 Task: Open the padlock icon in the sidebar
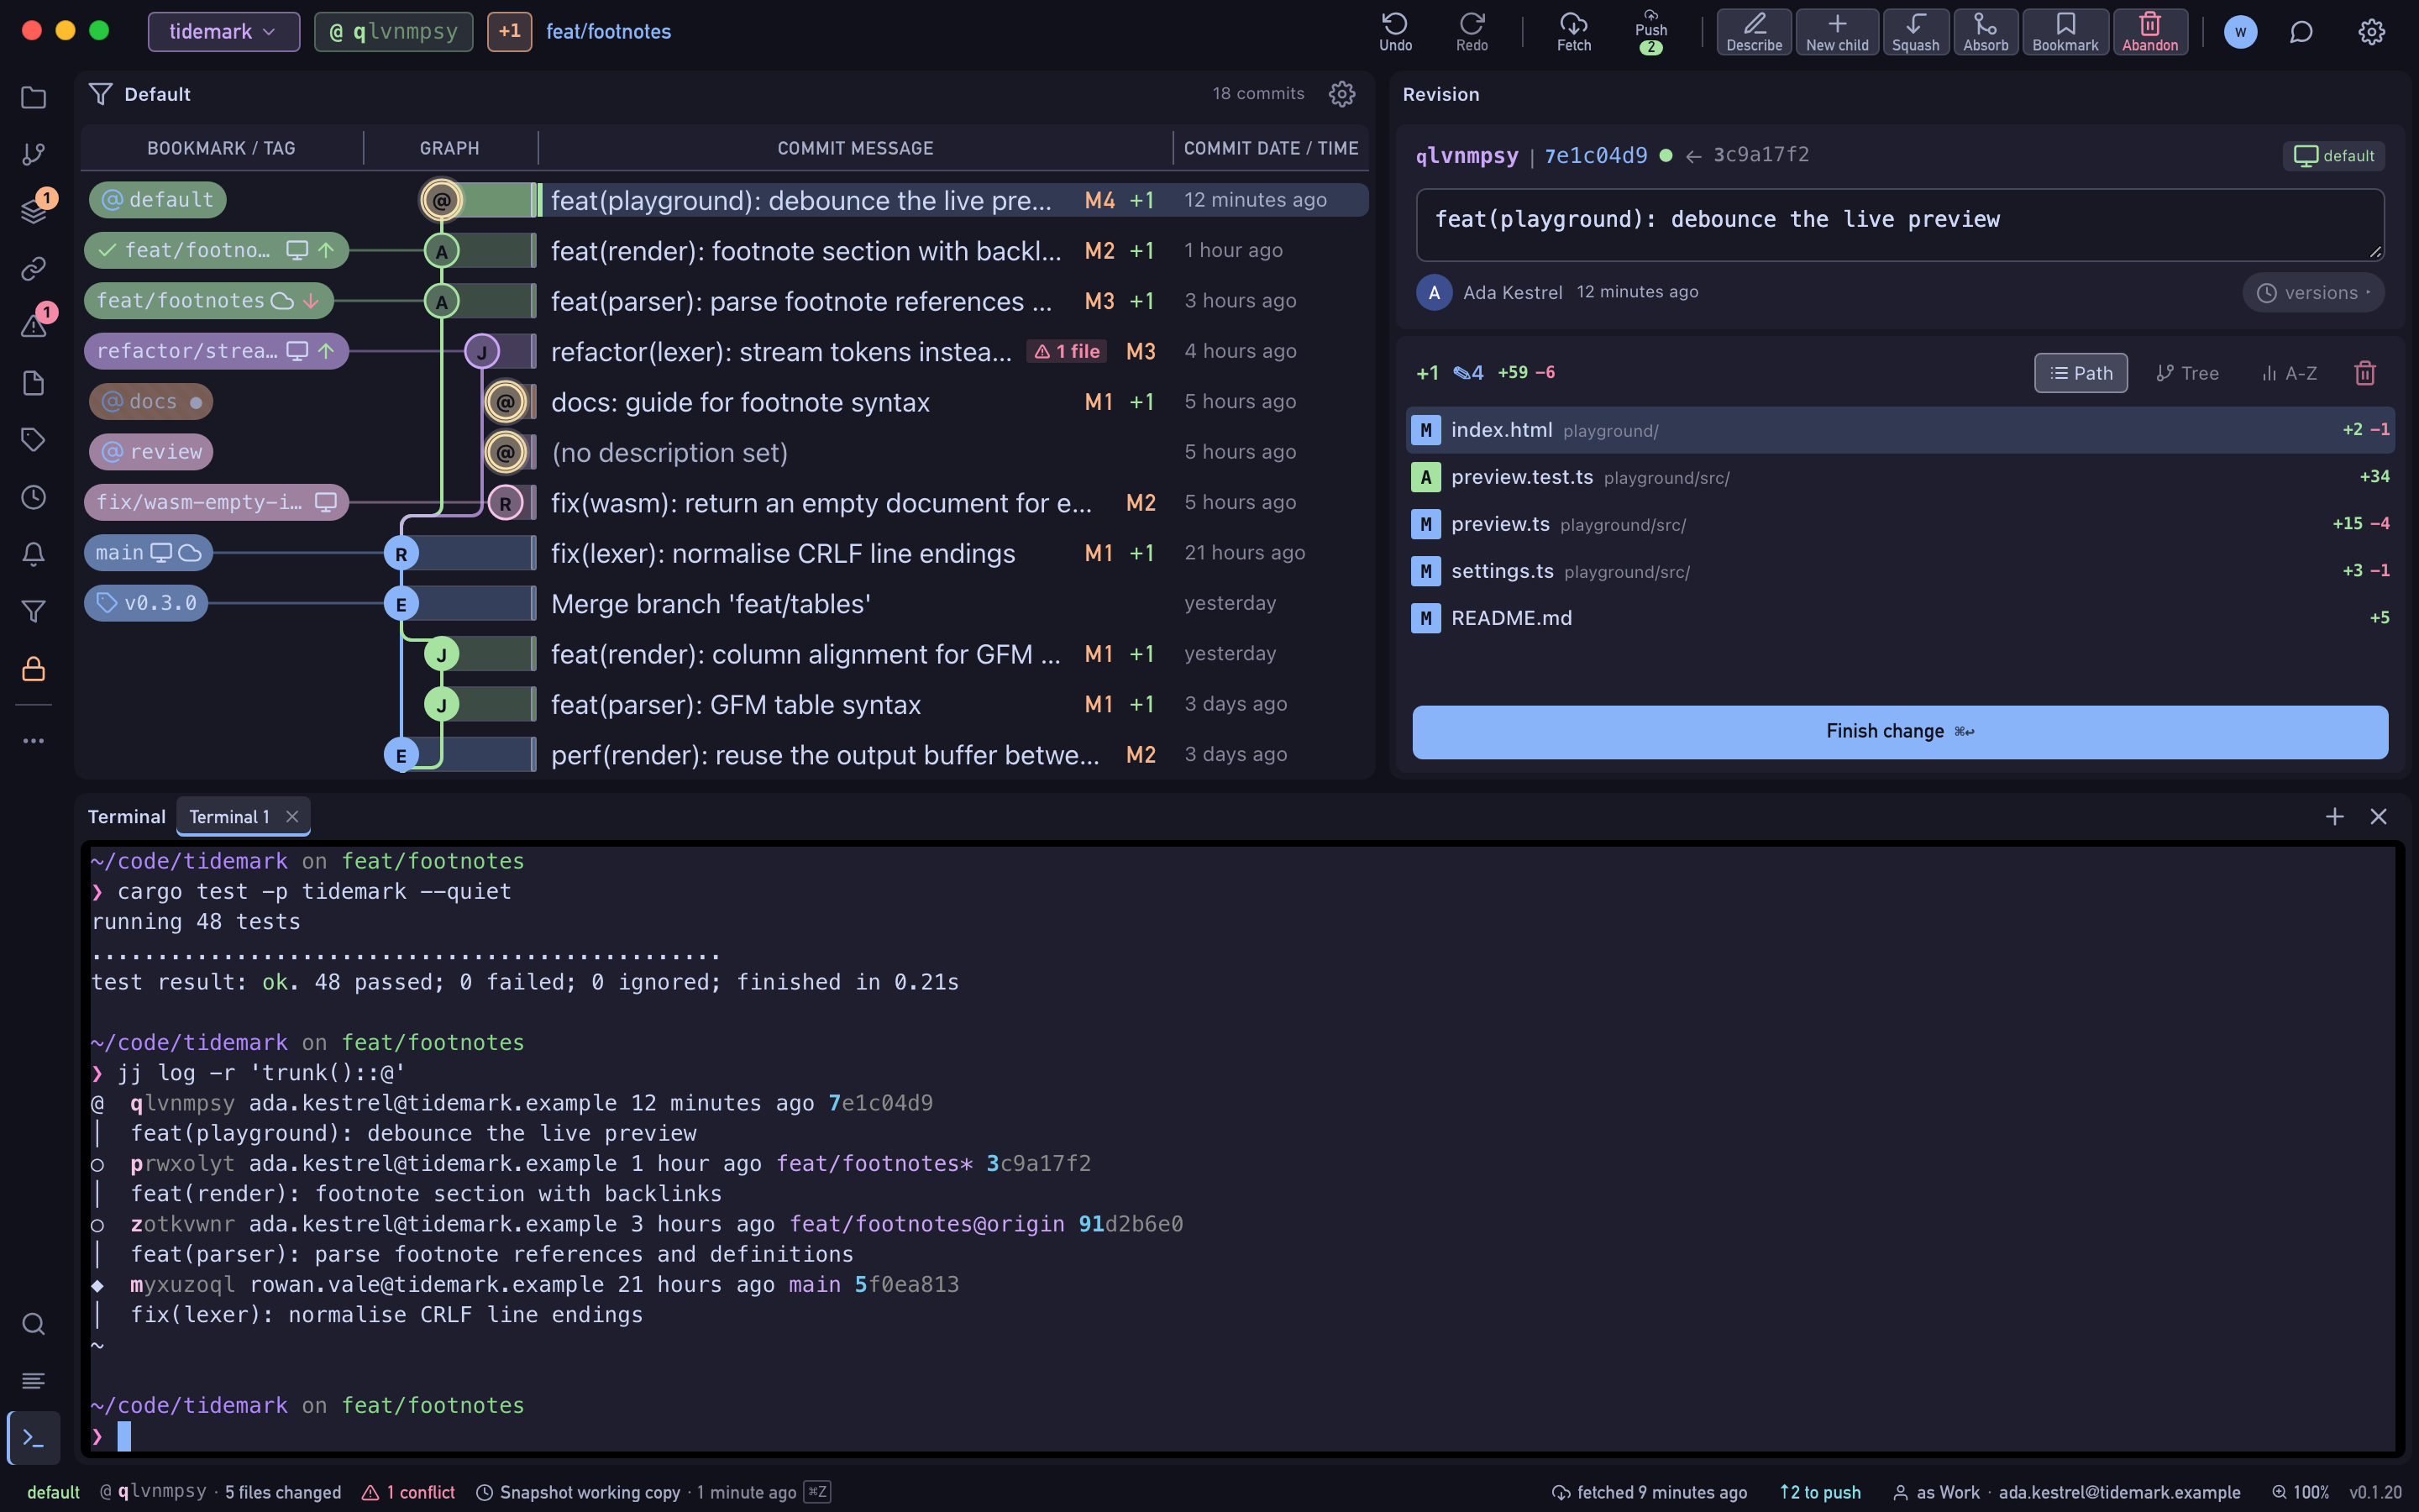tap(33, 669)
